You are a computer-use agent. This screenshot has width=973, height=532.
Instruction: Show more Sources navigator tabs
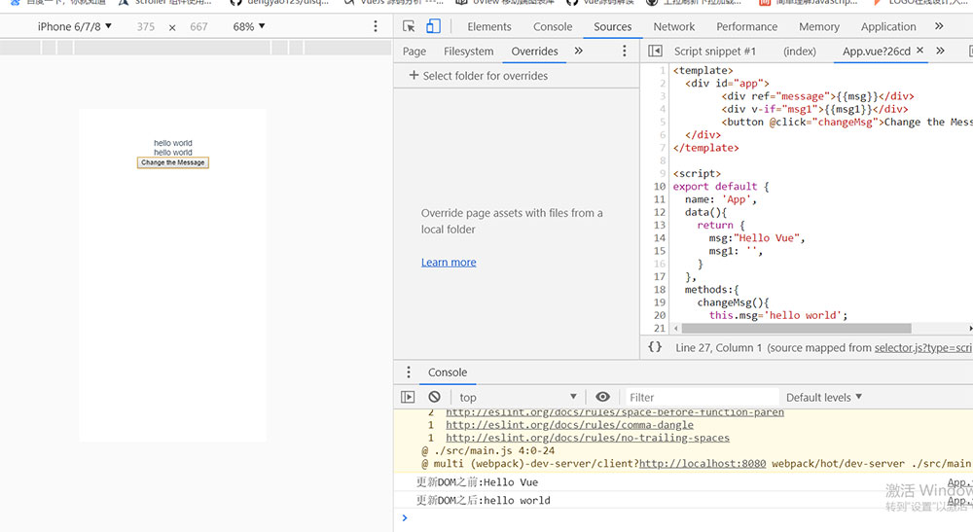click(578, 51)
